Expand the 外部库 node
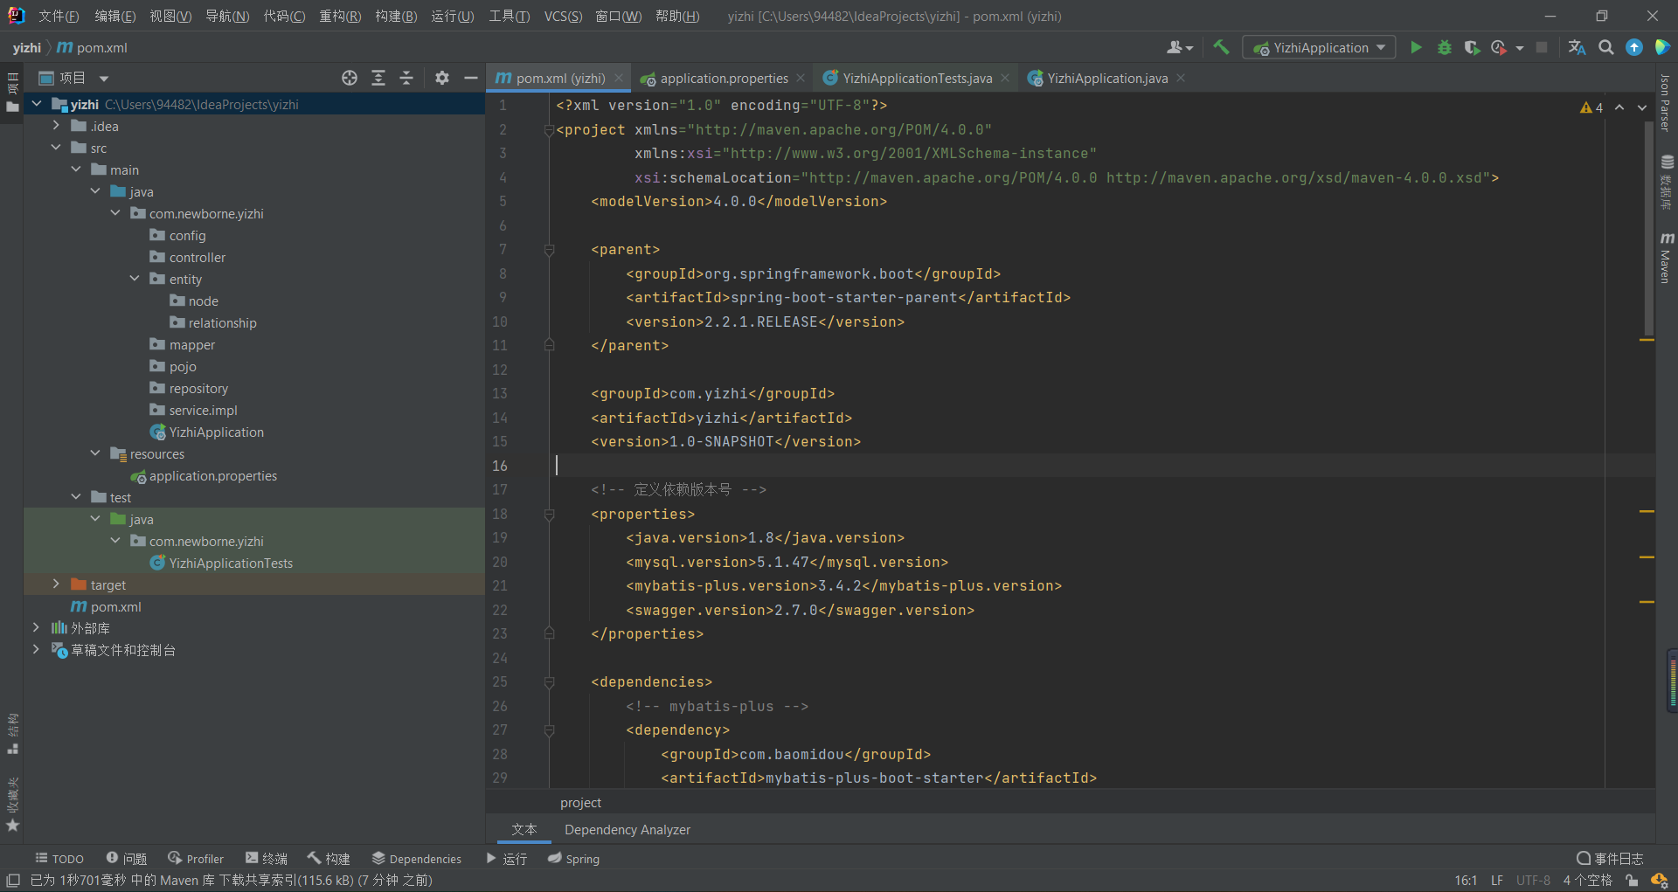This screenshot has height=892, width=1678. coord(36,627)
